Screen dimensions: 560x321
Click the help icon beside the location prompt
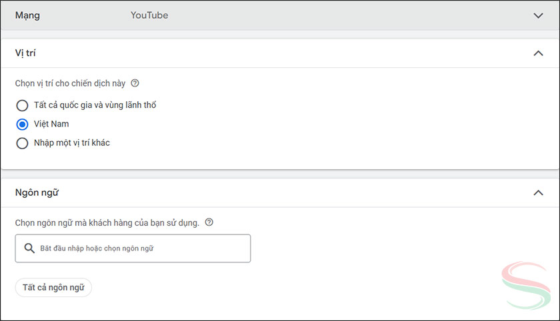(x=135, y=84)
